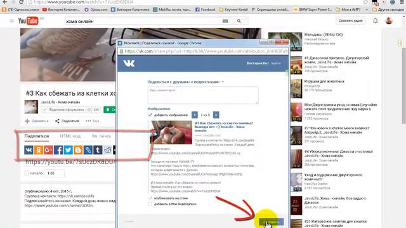The height and width of the screenshot is (228, 406).
Task: Click 'выйти' logout link in VK header
Action: pos(276,63)
